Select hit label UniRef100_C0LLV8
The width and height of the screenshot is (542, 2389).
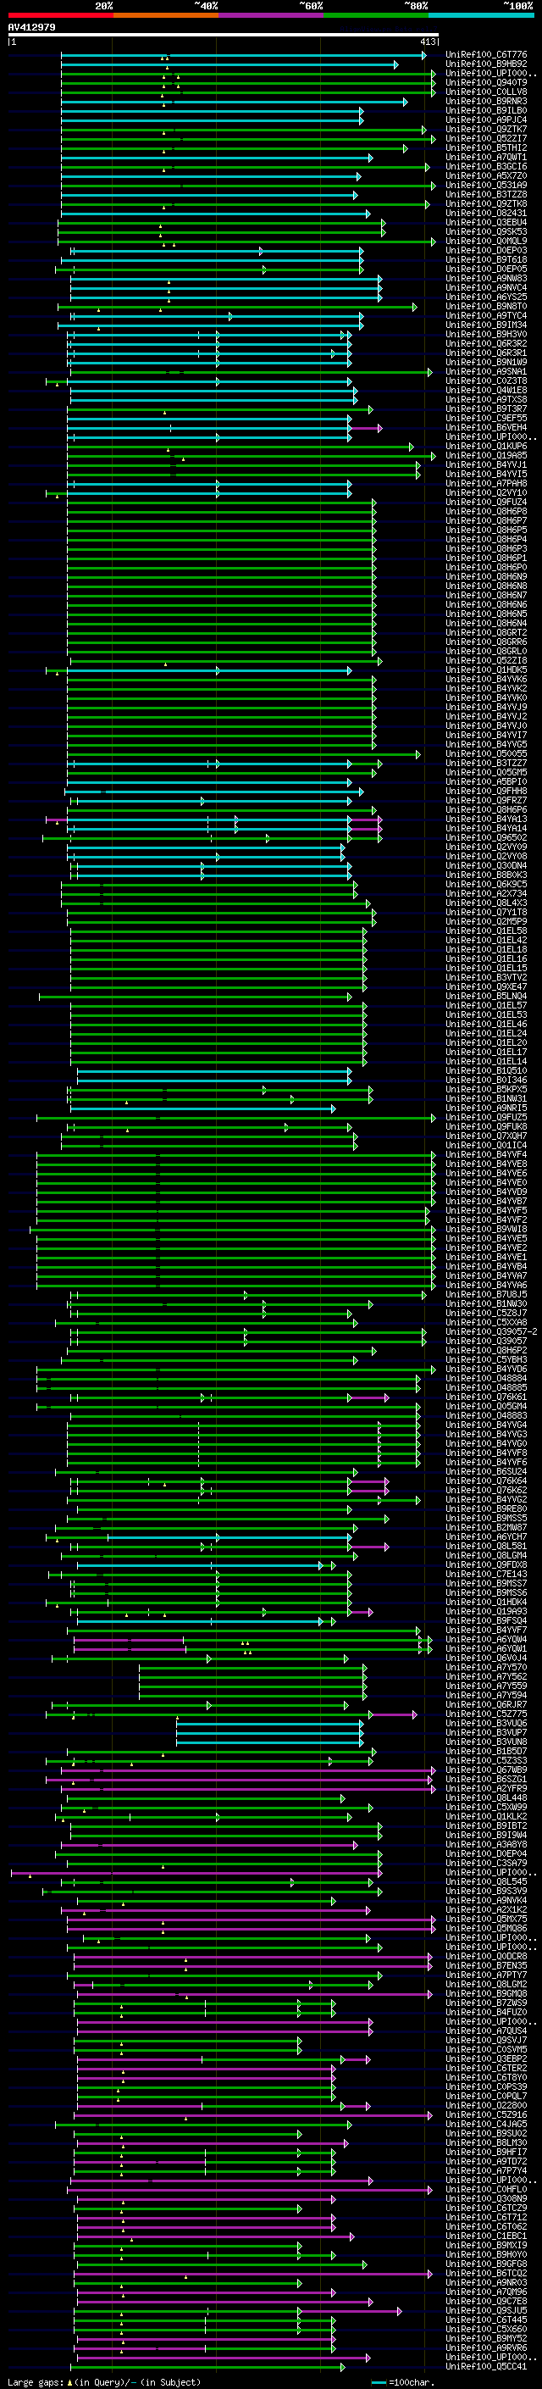click(x=486, y=92)
